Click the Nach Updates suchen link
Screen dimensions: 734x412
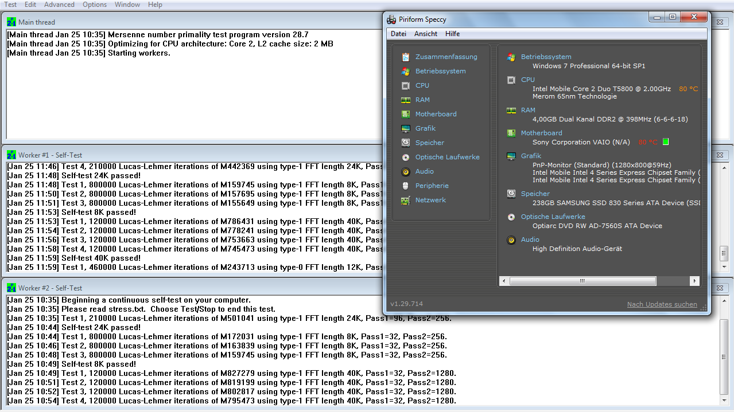(x=662, y=304)
